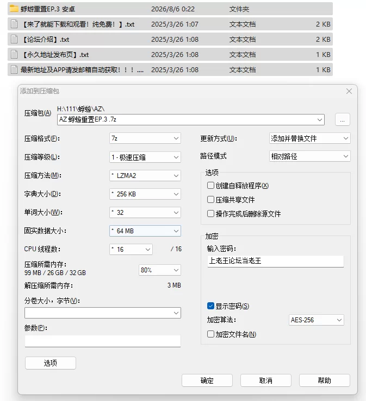Uncheck 显示密码 checkbox

210,306
